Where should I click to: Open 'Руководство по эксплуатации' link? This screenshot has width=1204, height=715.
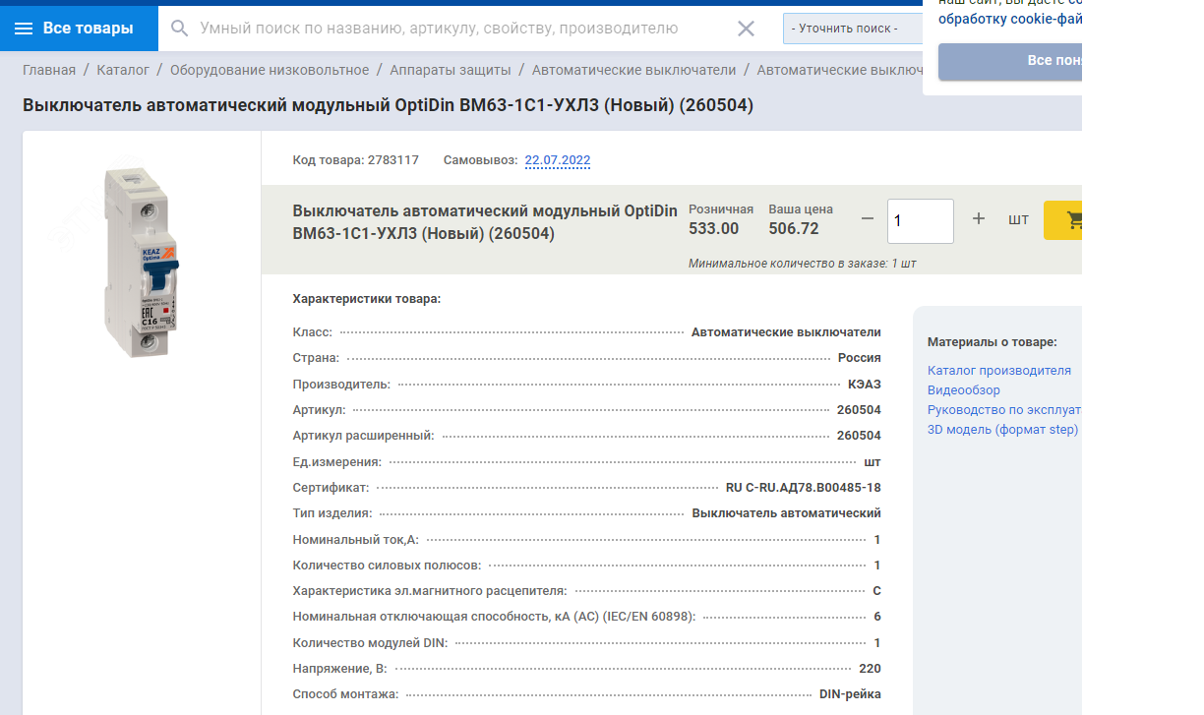pos(1004,410)
